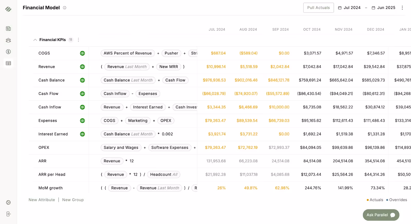This screenshot has width=411, height=224.
Task: Click the Pusher formula chip
Action: click(x=171, y=53)
